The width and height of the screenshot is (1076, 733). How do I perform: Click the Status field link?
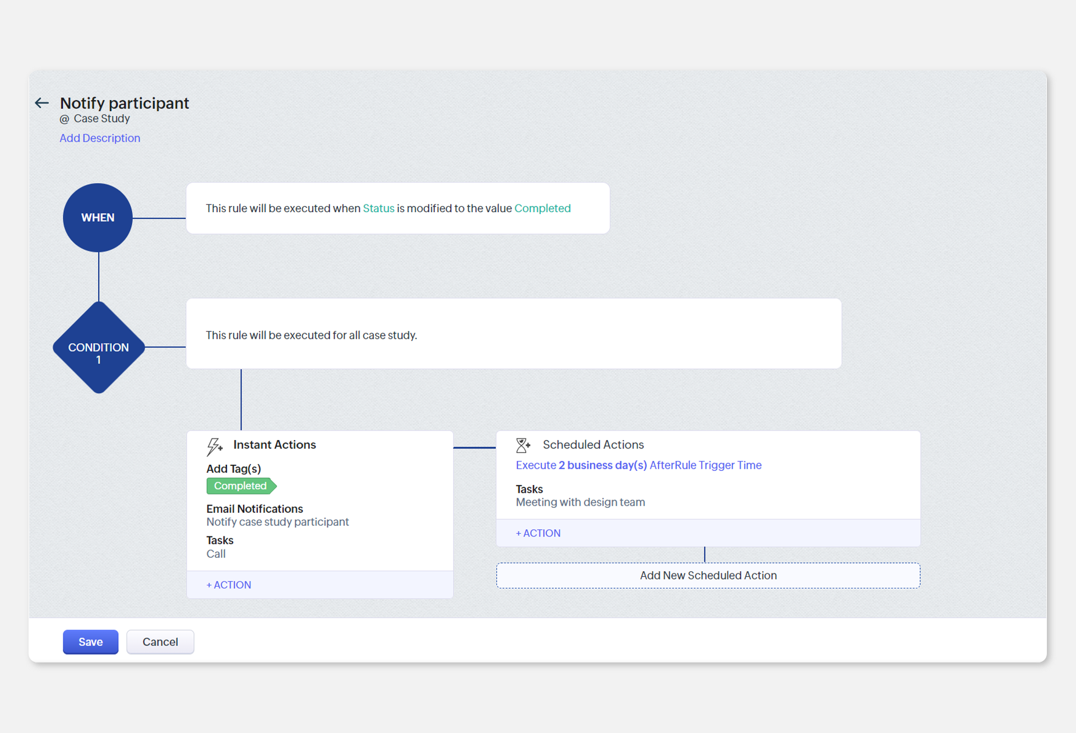379,208
